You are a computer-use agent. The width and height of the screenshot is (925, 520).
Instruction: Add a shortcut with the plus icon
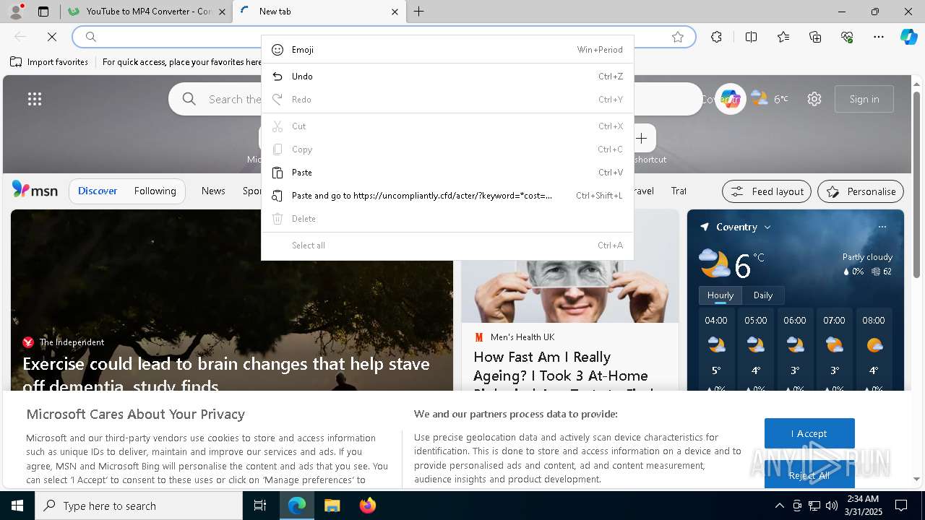point(642,138)
